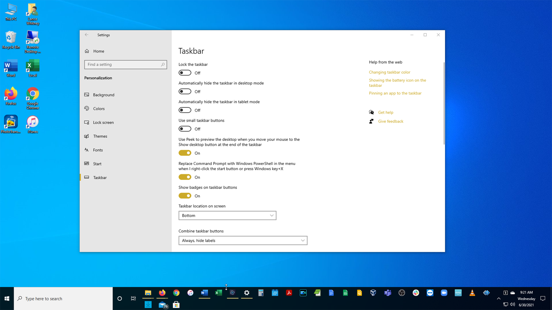Image resolution: width=552 pixels, height=310 pixels.
Task: Open Pinning an app to taskbar link
Action: [x=395, y=93]
